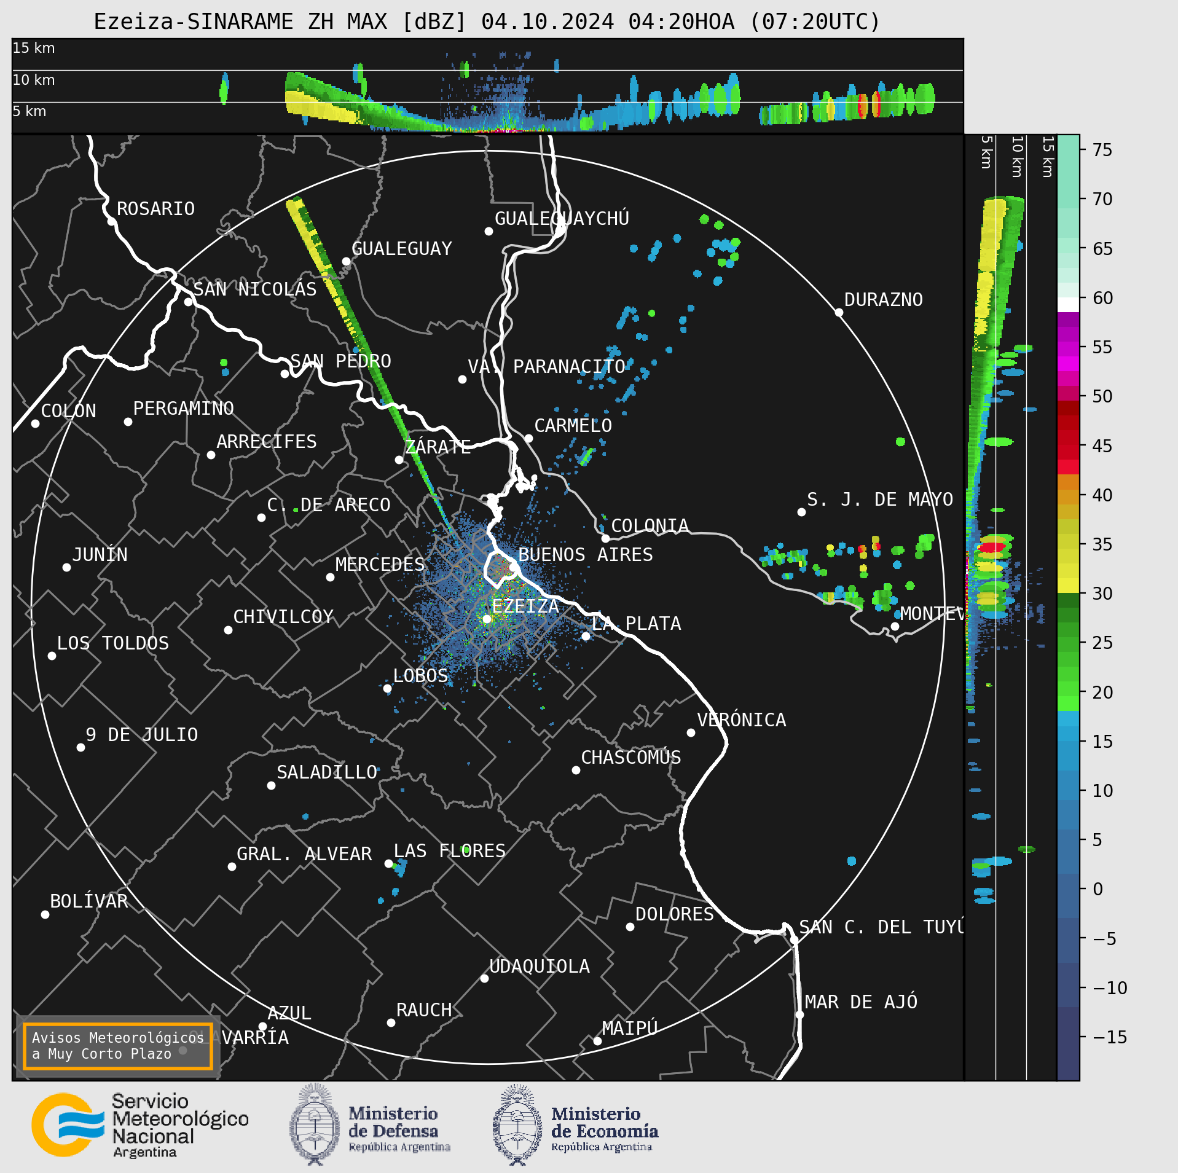This screenshot has width=1178, height=1173.
Task: Click the DURAZNO city marker dot
Action: (839, 312)
